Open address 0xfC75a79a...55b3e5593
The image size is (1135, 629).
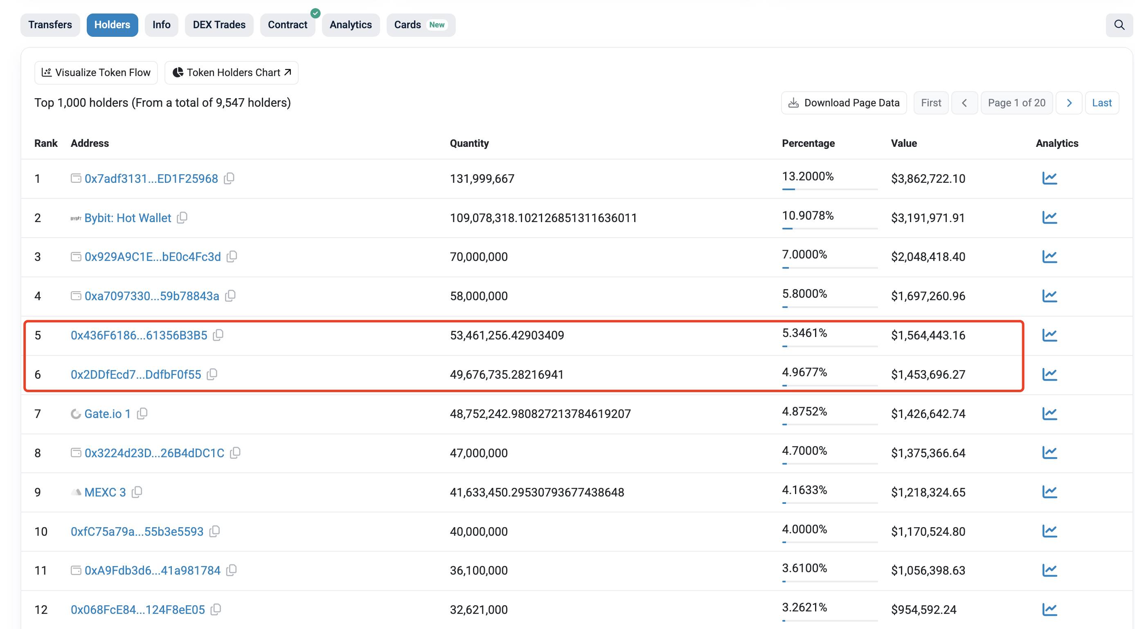(x=137, y=531)
